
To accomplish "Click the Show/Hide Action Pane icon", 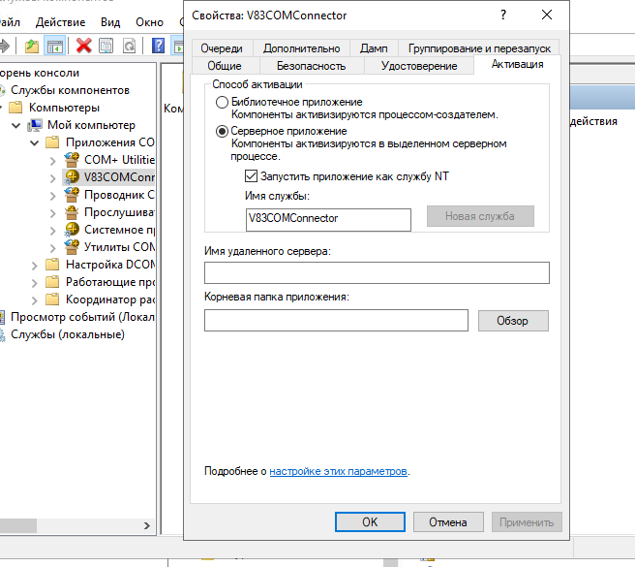I will 178,47.
